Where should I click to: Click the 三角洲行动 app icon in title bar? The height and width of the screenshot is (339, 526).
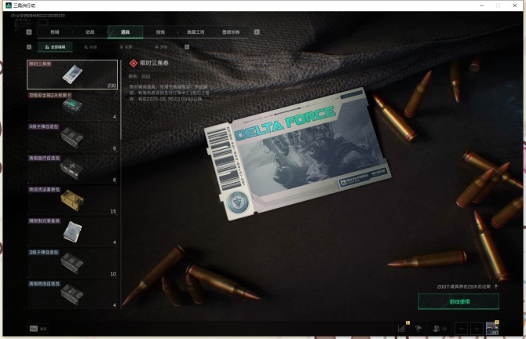[9, 5]
